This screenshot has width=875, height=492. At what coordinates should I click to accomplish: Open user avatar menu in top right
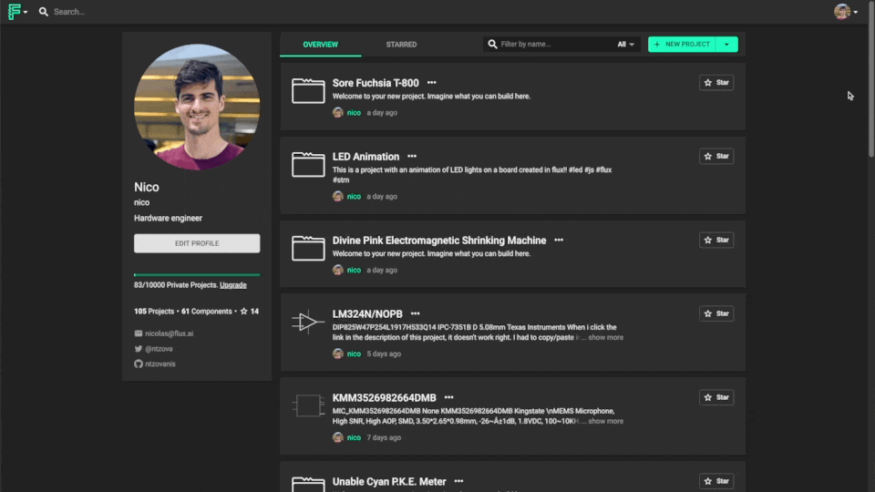pos(845,12)
